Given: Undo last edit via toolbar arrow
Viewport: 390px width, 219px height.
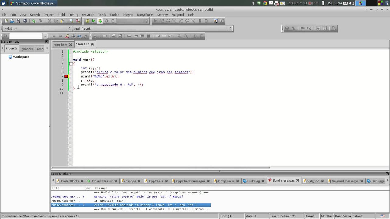Looking at the screenshot, I should 34,21.
